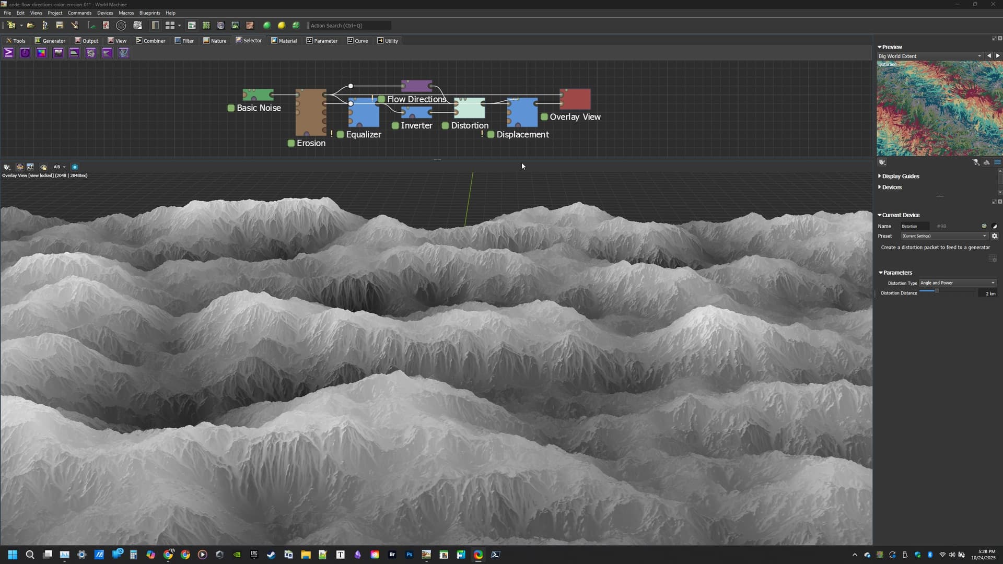Viewport: 1003px width, 564px height.
Task: Click the Action Search input field
Action: tap(349, 25)
